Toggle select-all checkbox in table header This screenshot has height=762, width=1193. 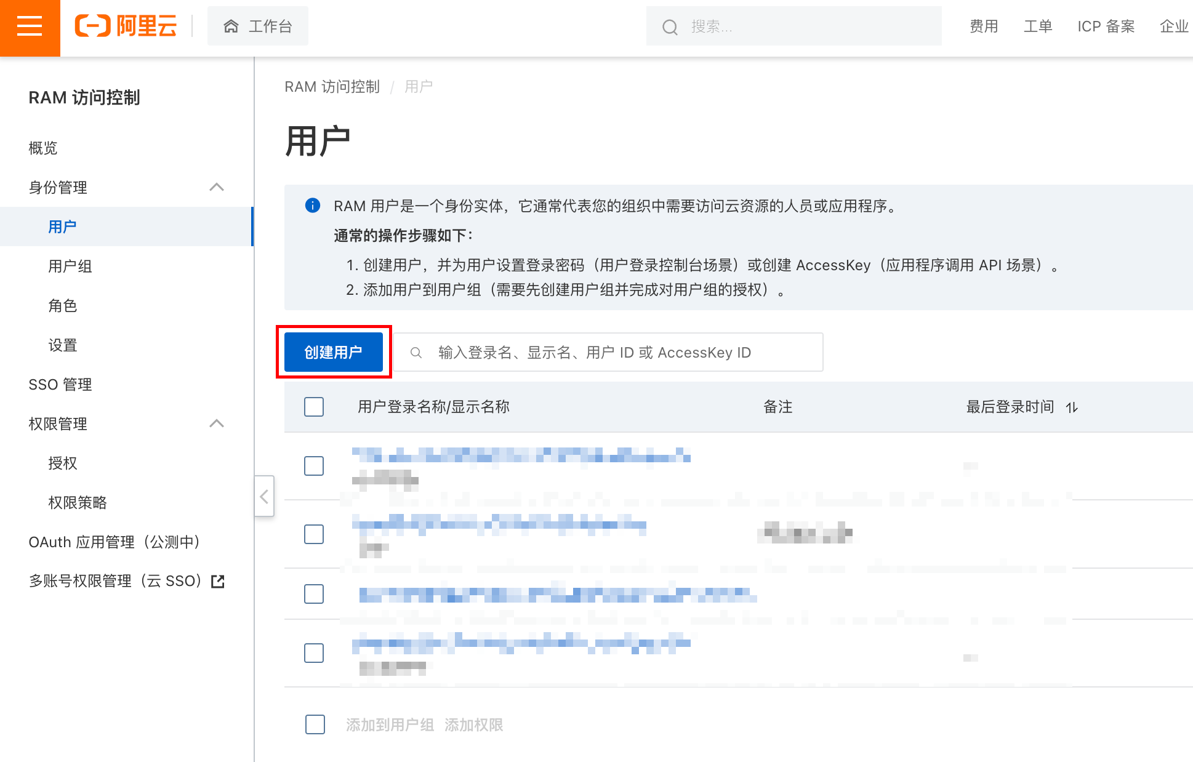pyautogui.click(x=314, y=407)
